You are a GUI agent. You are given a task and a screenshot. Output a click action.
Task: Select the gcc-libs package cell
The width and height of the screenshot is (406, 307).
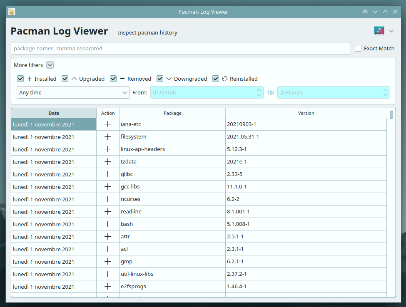(172, 186)
